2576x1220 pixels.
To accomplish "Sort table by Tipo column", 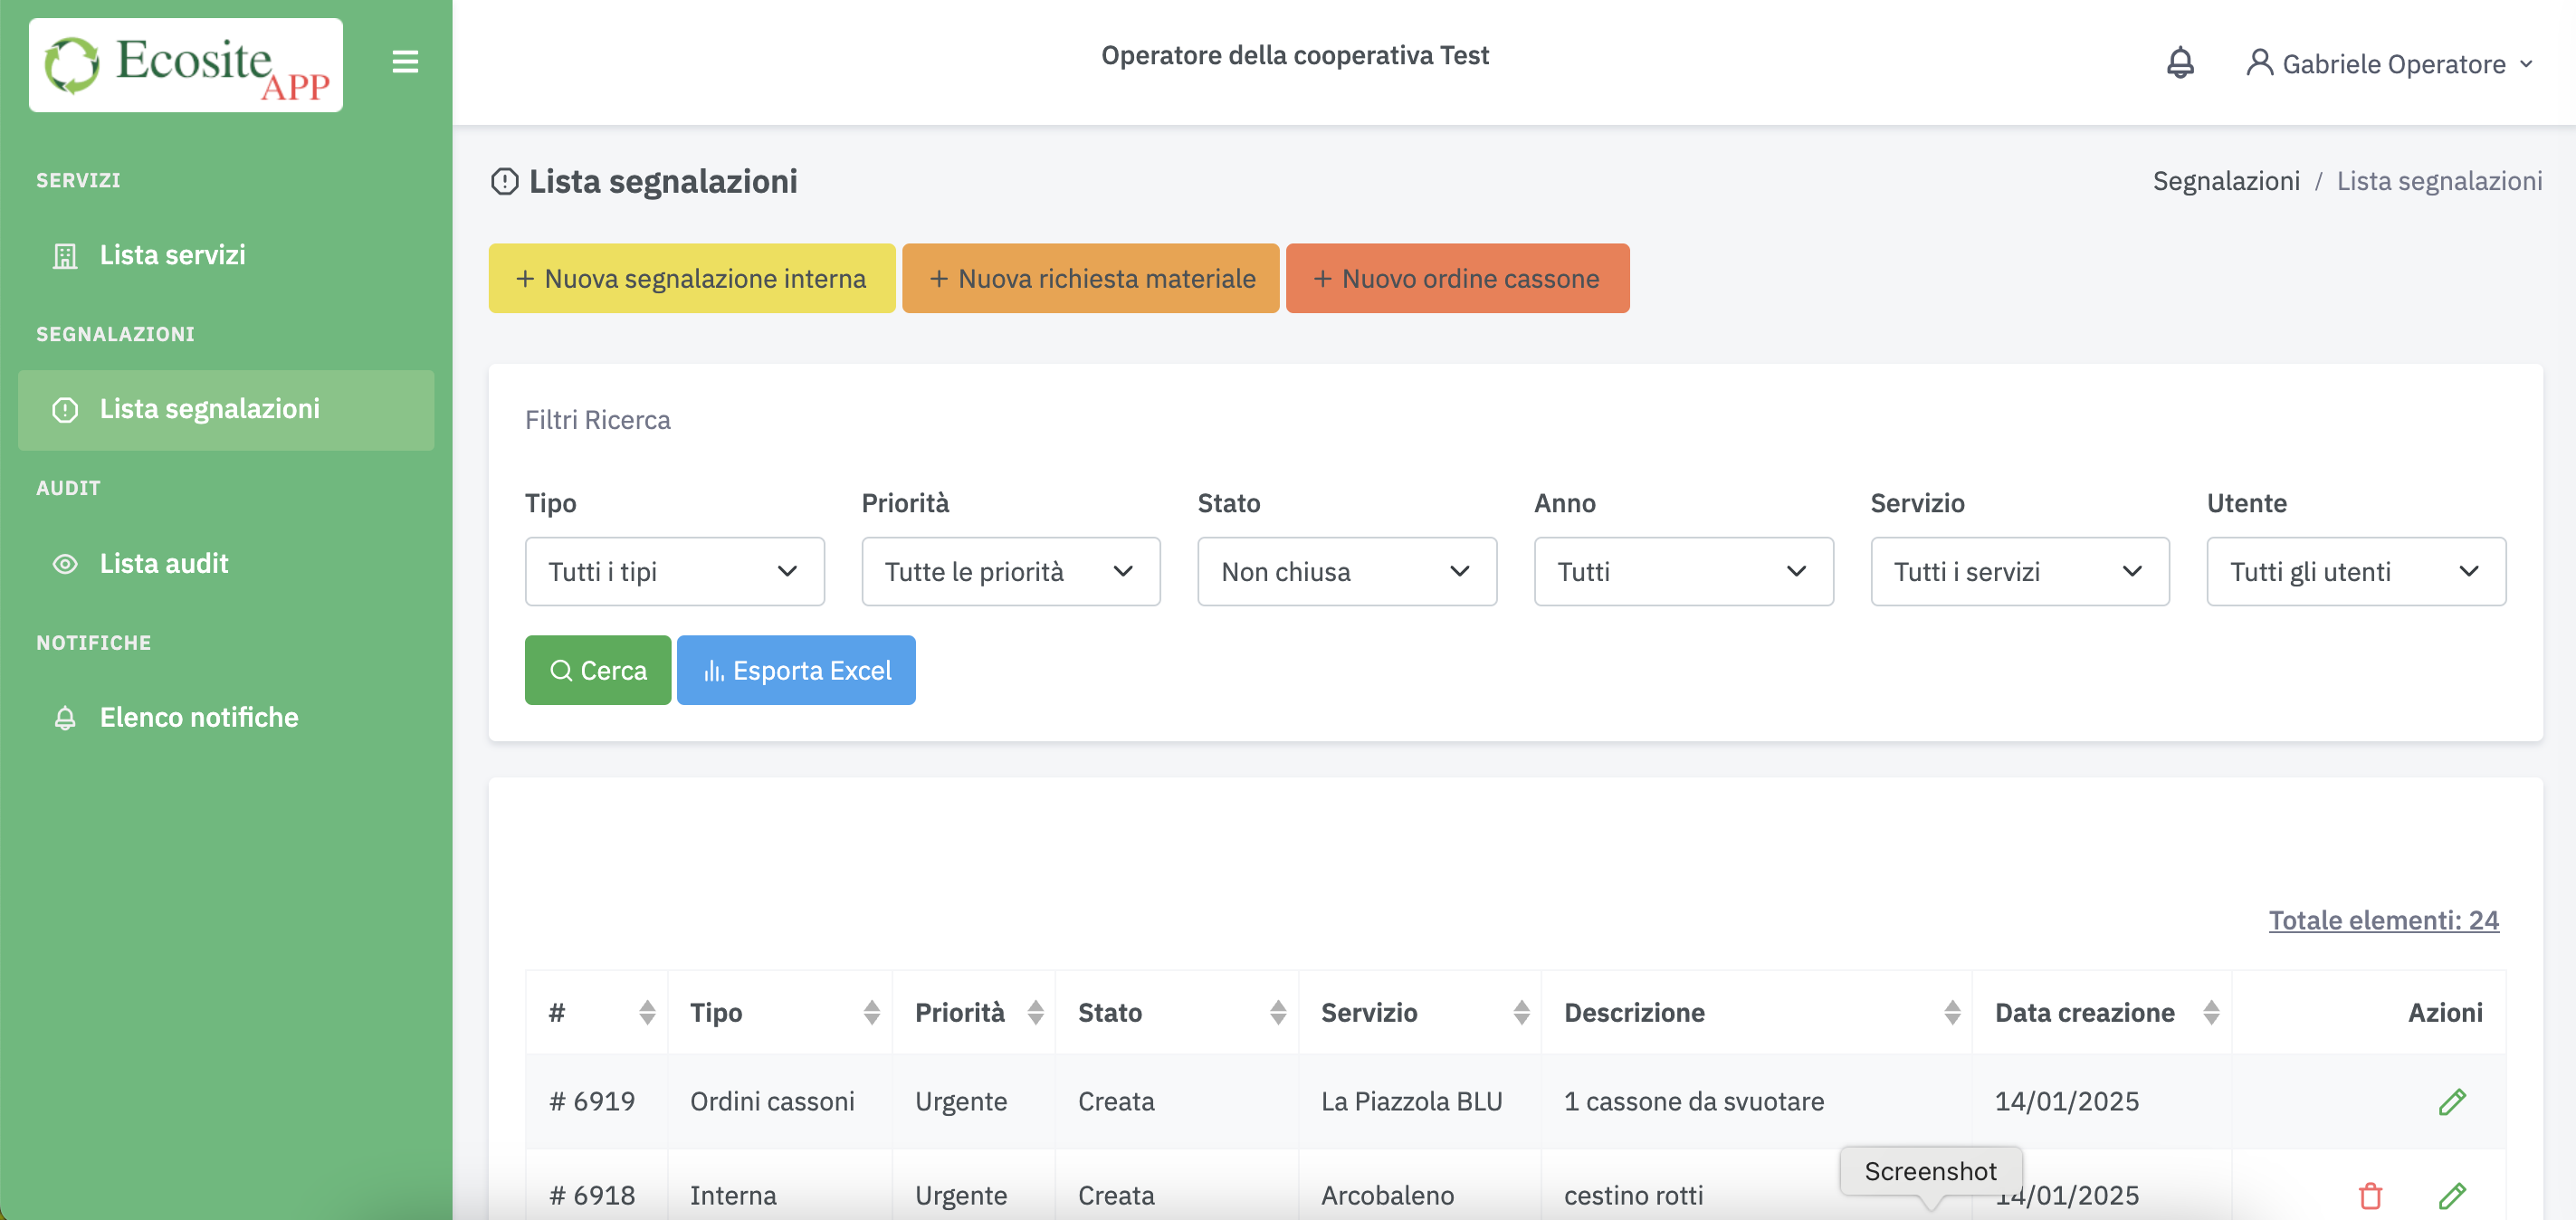I will point(871,1012).
